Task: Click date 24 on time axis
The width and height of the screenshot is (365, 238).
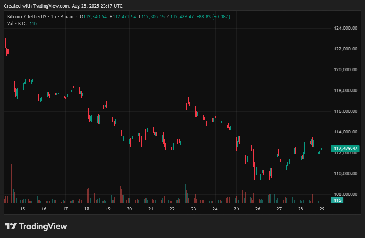Action: click(215, 209)
